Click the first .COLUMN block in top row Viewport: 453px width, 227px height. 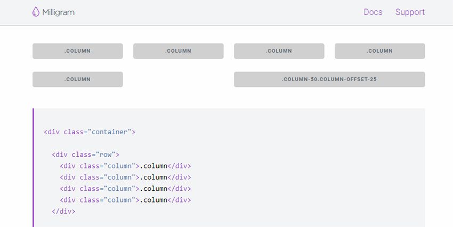pyautogui.click(x=78, y=51)
